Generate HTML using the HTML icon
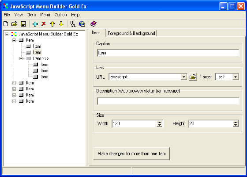This screenshot has width=247, height=177. click(x=73, y=24)
